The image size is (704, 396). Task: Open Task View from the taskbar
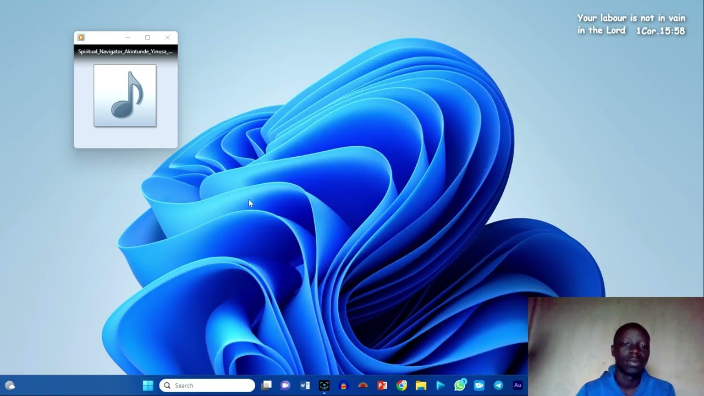[267, 386]
